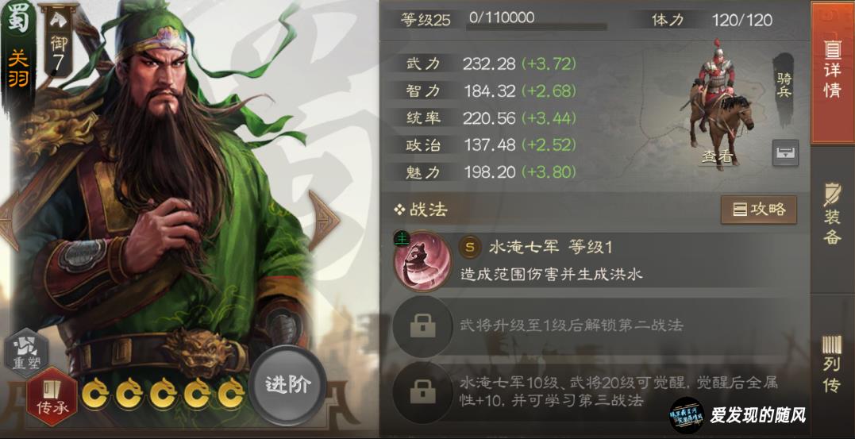The width and height of the screenshot is (855, 439).
Task: Open the 装备 tab
Action: point(832,214)
